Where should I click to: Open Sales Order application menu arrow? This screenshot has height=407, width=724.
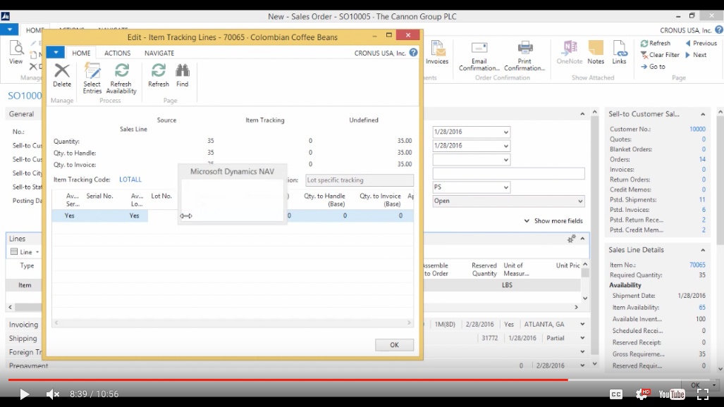coord(9,30)
